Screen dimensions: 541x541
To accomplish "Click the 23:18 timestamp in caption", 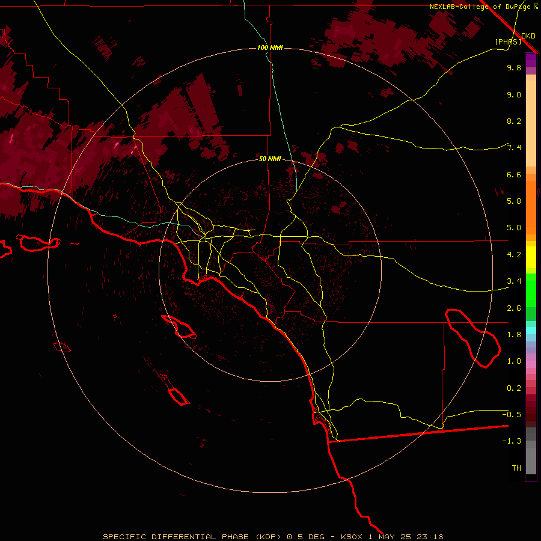I will (x=430, y=537).
